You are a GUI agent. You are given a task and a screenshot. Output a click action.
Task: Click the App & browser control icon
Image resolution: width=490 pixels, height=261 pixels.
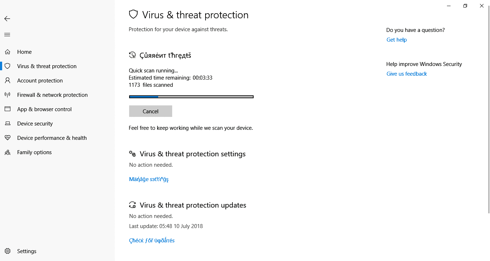[8, 109]
